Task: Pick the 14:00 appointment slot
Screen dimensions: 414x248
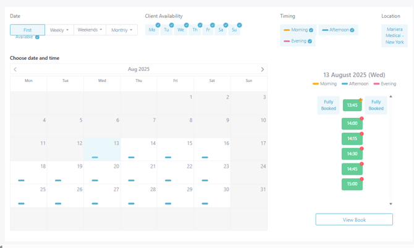Action: (x=352, y=123)
